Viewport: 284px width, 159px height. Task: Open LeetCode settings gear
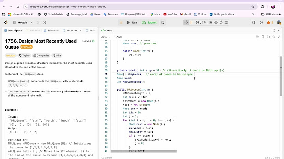tap(261, 22)
